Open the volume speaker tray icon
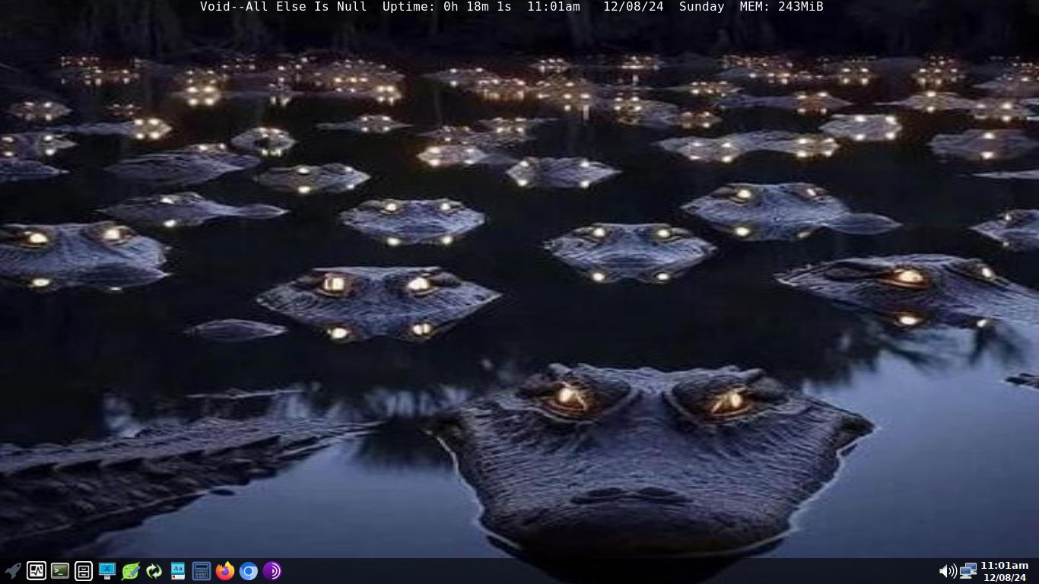The height and width of the screenshot is (584, 1039). (948, 570)
